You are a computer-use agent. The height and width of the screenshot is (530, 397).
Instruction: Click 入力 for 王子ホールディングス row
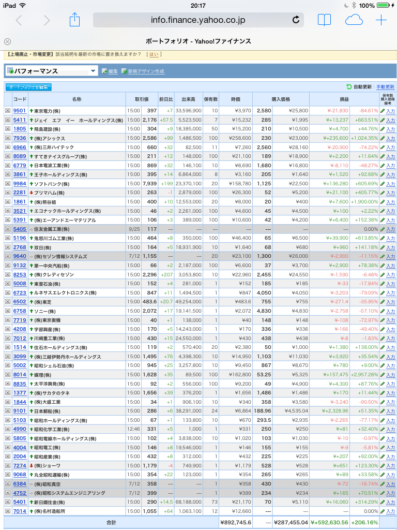[391, 175]
